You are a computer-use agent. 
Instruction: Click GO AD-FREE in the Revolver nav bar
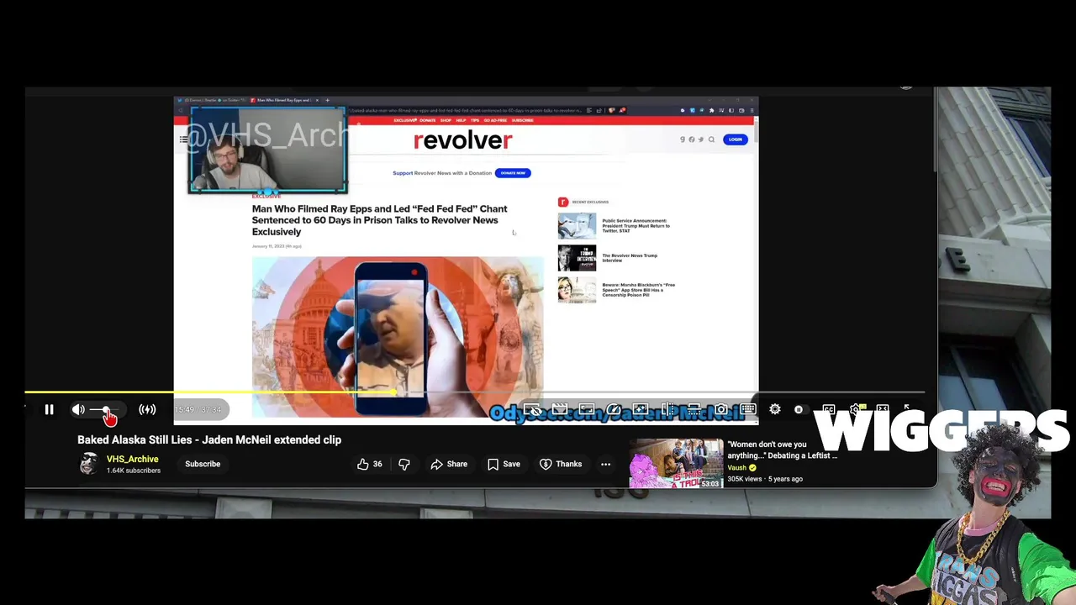coord(495,120)
